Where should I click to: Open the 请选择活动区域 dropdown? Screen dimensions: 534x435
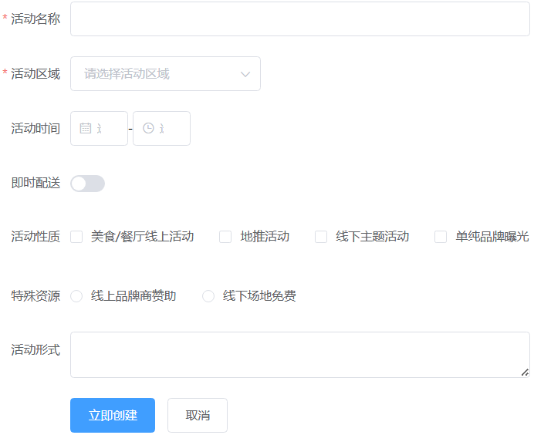click(165, 73)
